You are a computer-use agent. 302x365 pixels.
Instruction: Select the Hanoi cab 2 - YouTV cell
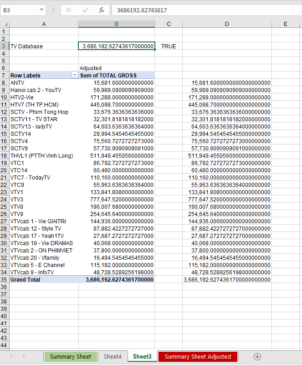(x=44, y=90)
